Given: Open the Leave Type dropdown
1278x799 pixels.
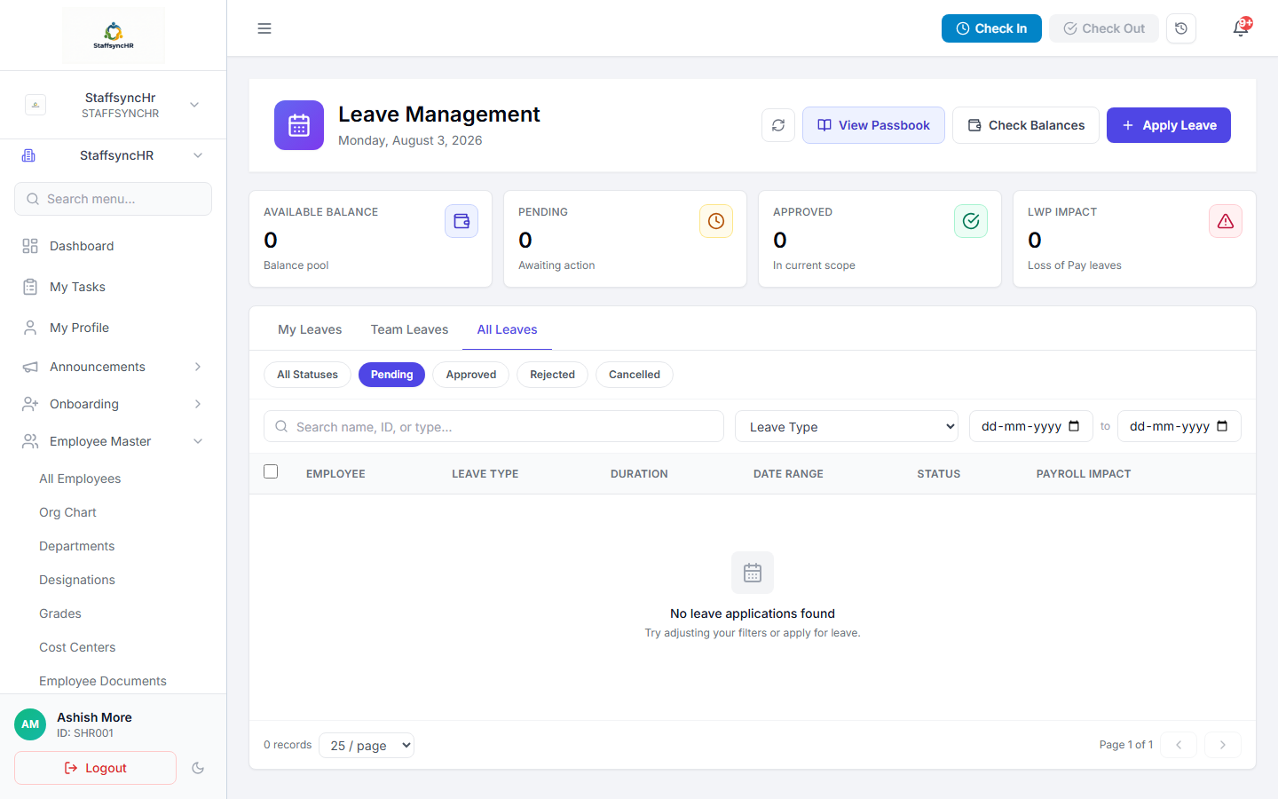Looking at the screenshot, I should pos(847,426).
